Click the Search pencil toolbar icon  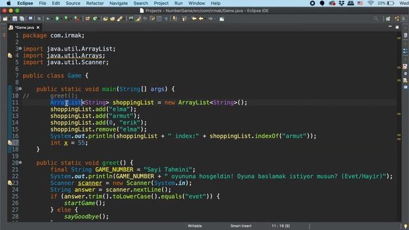[120, 19]
